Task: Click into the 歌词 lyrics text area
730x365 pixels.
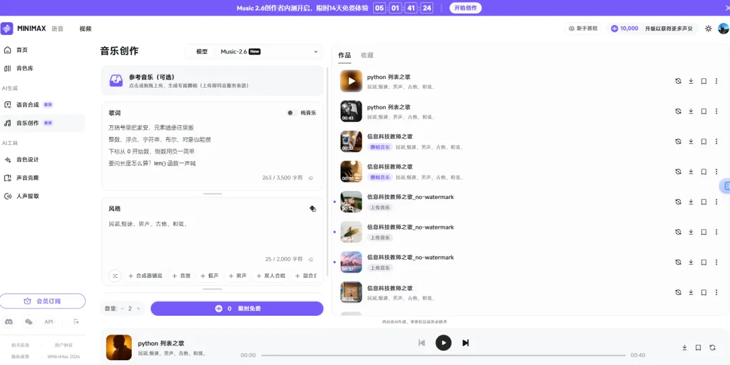Action: pyautogui.click(x=212, y=146)
